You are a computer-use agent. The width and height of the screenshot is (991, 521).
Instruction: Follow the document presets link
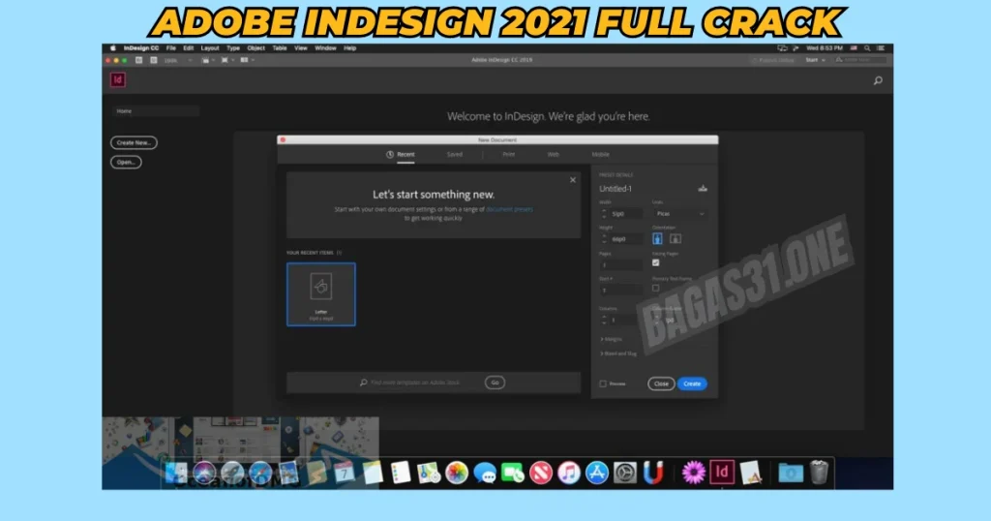point(509,209)
